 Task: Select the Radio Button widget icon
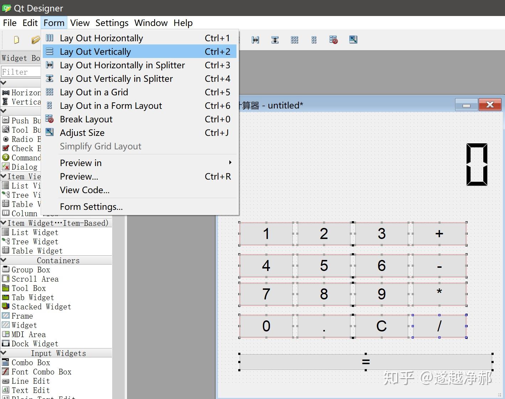6,139
